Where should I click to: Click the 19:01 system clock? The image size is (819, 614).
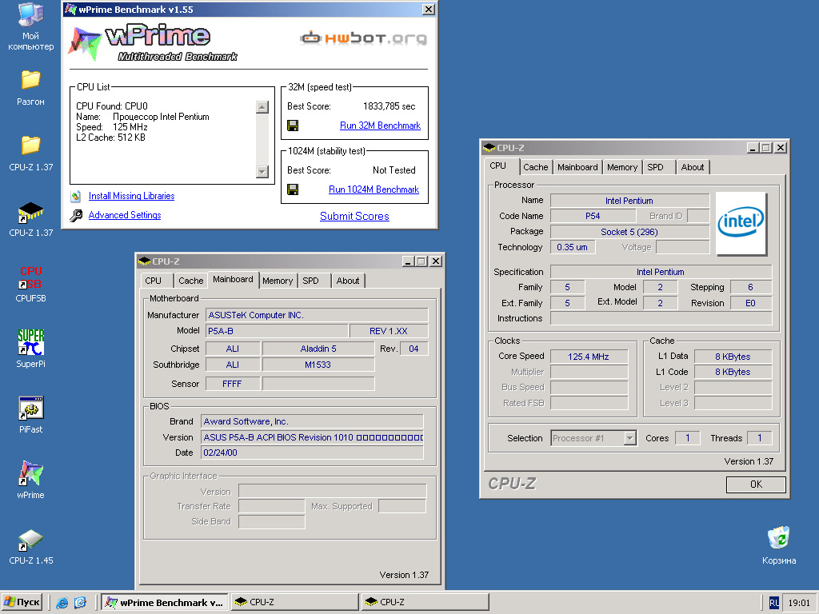coord(799,603)
